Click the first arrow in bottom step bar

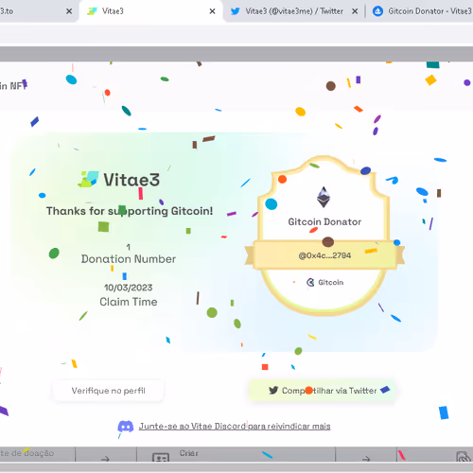[x=105, y=459]
